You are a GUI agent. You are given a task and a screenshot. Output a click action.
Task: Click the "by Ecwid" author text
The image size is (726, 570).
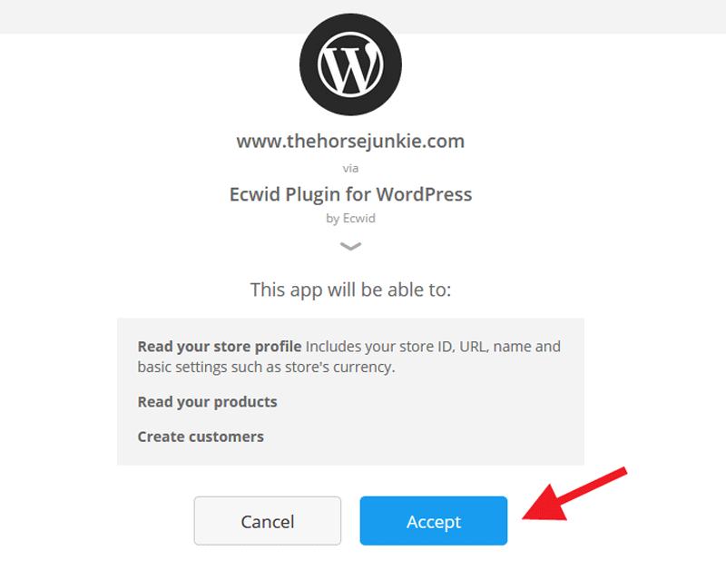[x=350, y=218]
